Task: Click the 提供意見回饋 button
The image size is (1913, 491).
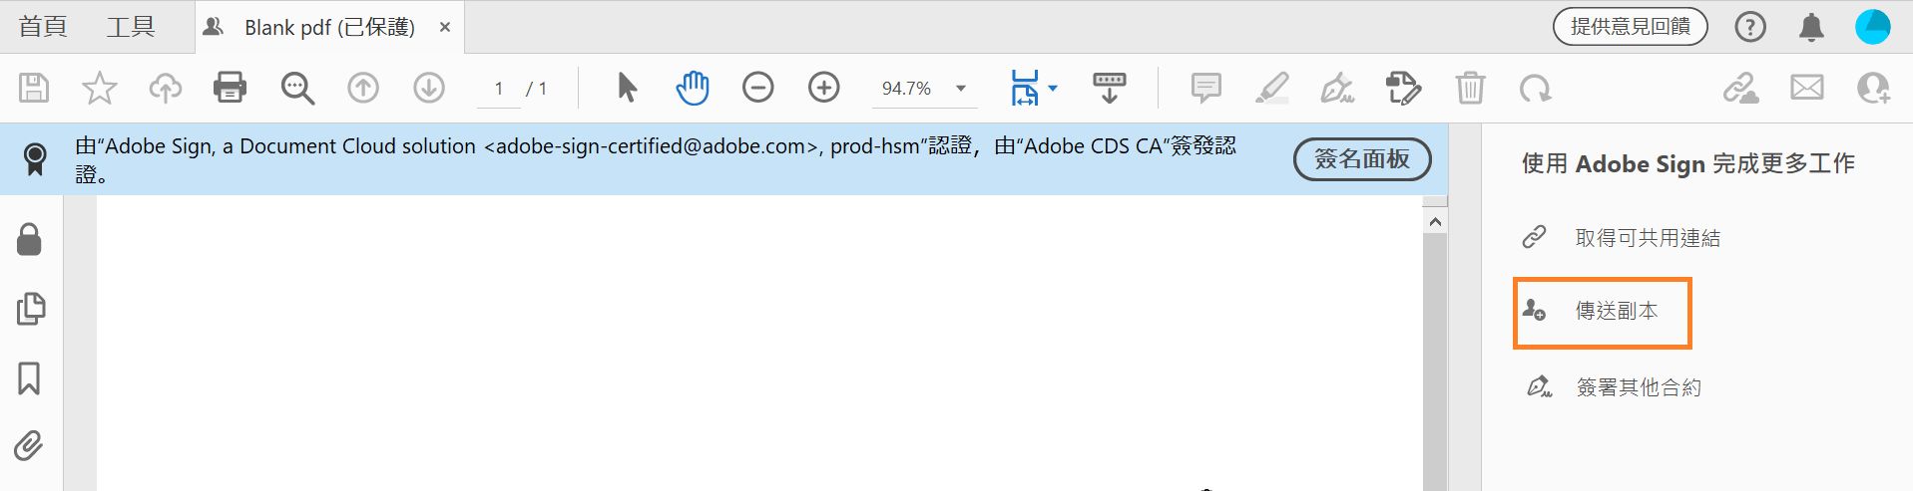Action: [1630, 27]
